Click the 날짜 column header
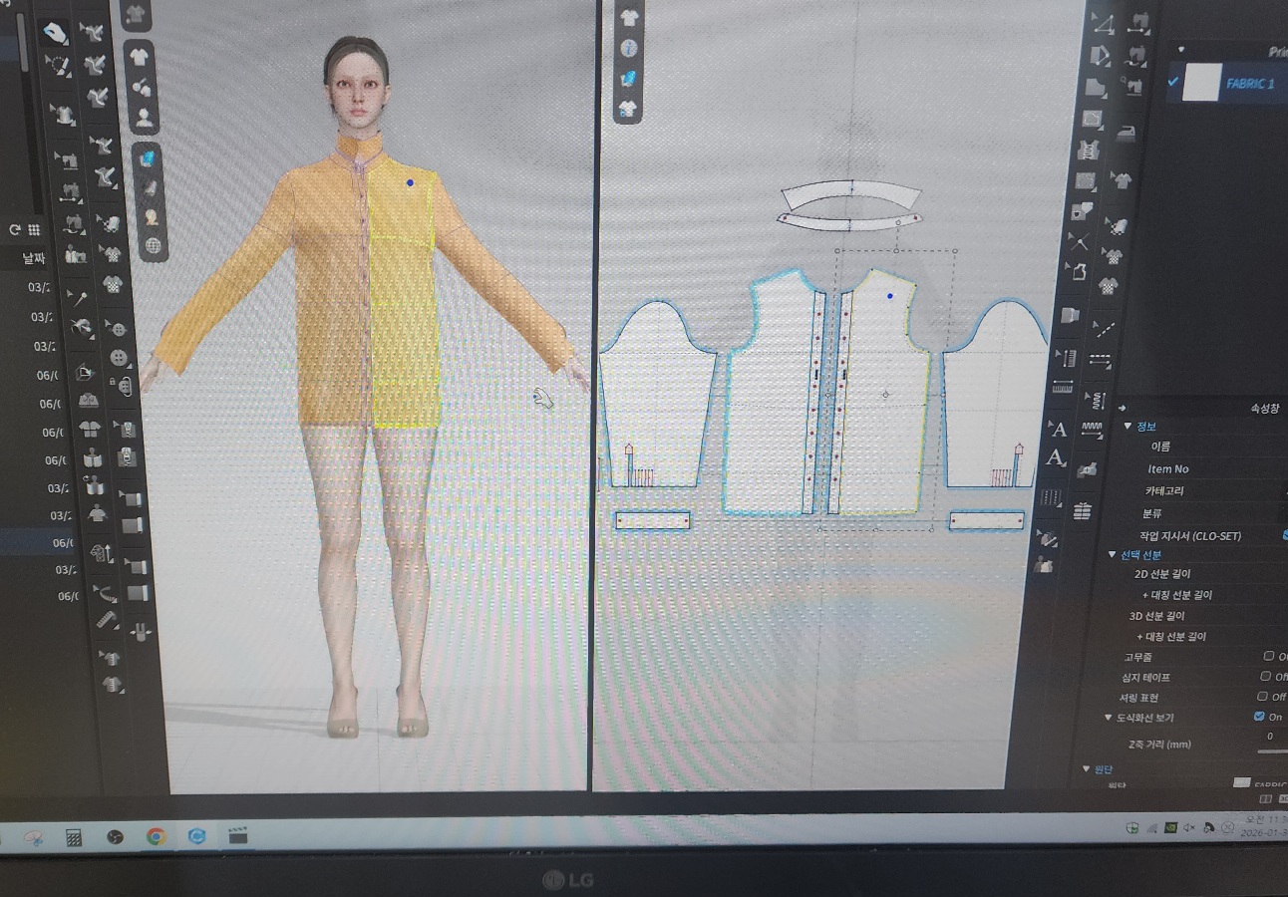Screen dimensions: 1288x897 [33, 258]
